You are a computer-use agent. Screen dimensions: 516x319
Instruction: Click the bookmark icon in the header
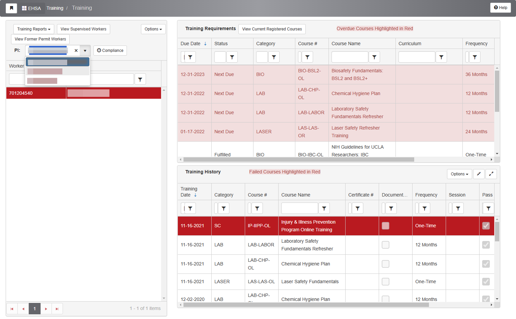pyautogui.click(x=11, y=8)
